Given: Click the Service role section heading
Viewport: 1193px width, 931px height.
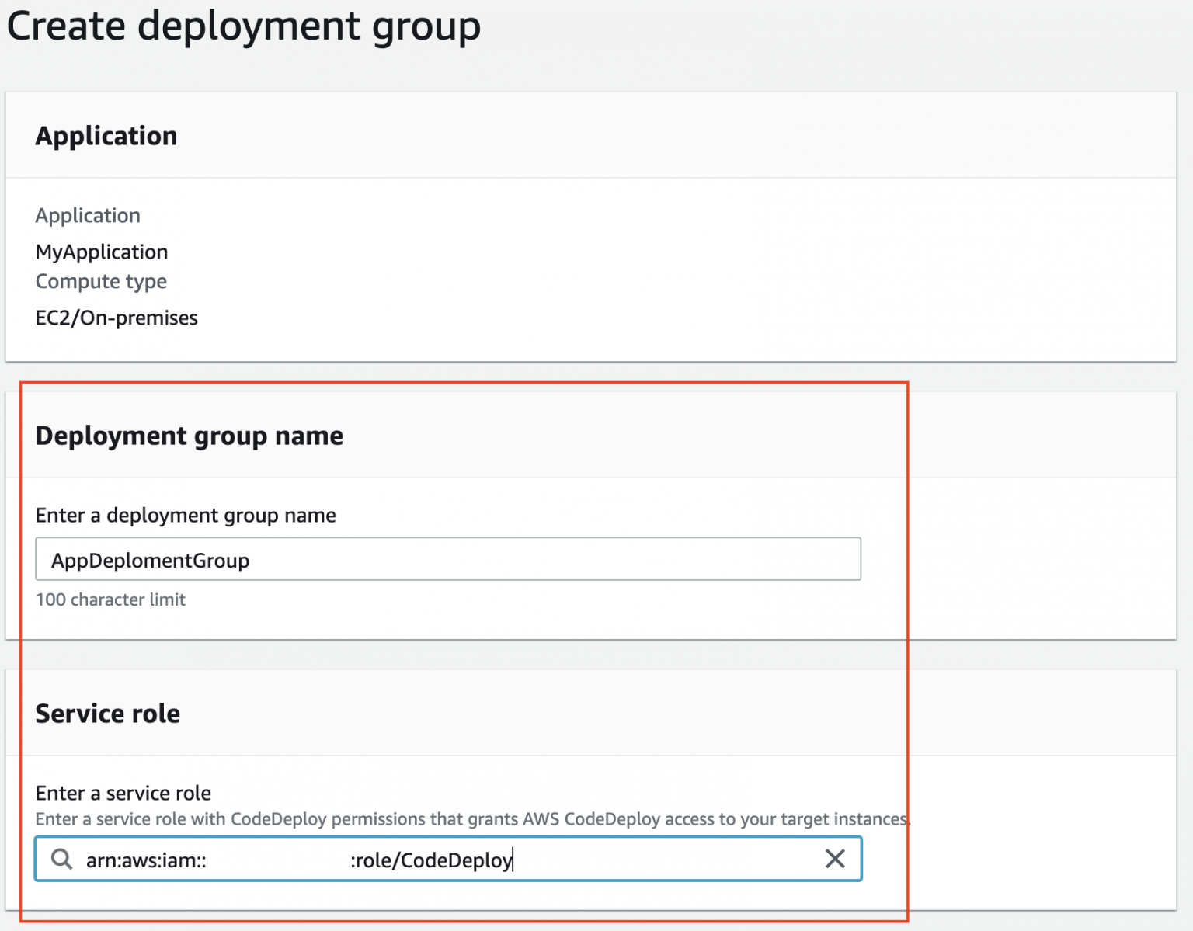Looking at the screenshot, I should pyautogui.click(x=107, y=713).
